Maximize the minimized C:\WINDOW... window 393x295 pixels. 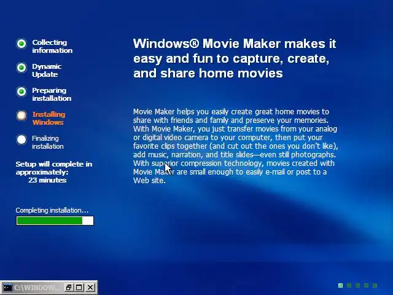click(x=79, y=288)
